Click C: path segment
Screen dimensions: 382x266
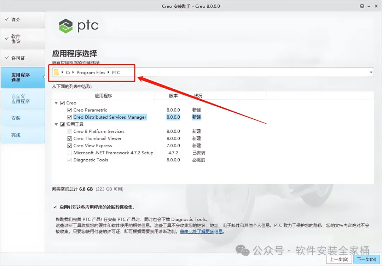(x=68, y=72)
